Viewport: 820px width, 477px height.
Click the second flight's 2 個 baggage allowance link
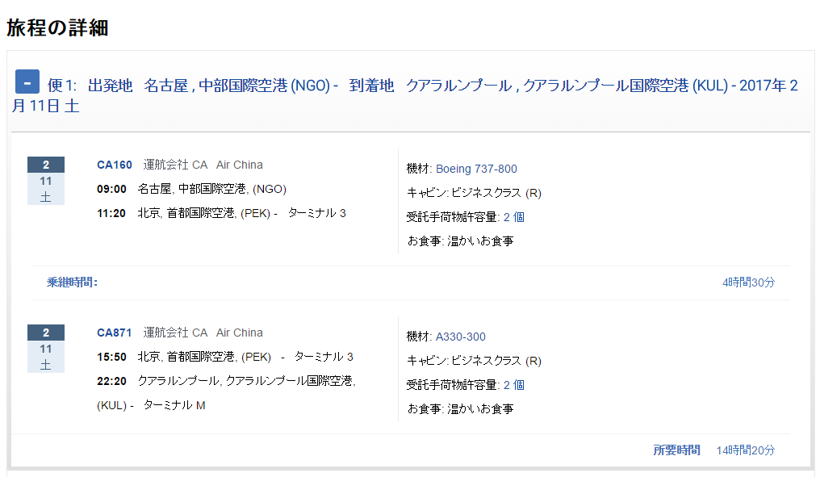[514, 385]
